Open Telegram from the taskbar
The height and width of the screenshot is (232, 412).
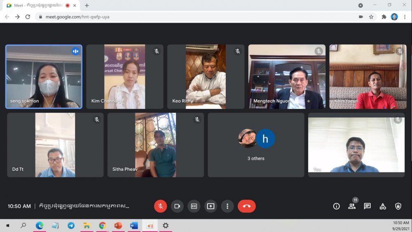tap(71, 225)
